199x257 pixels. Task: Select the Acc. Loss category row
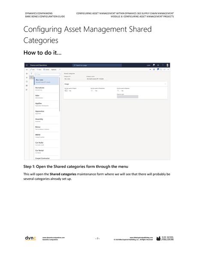46,81
